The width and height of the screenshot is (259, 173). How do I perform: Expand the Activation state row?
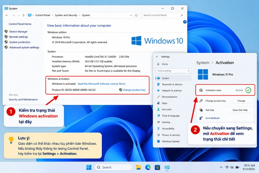click(x=225, y=90)
